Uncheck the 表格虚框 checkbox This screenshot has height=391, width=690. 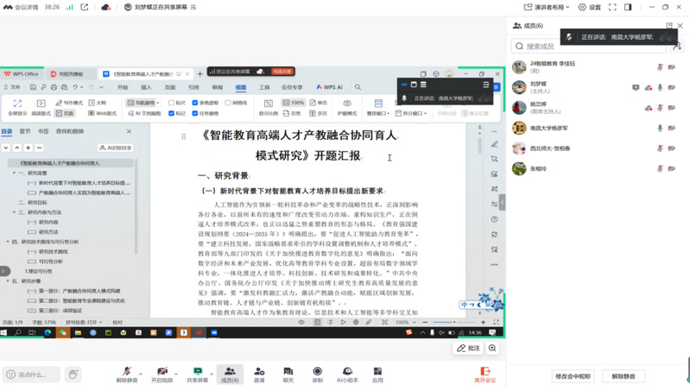[195, 103]
